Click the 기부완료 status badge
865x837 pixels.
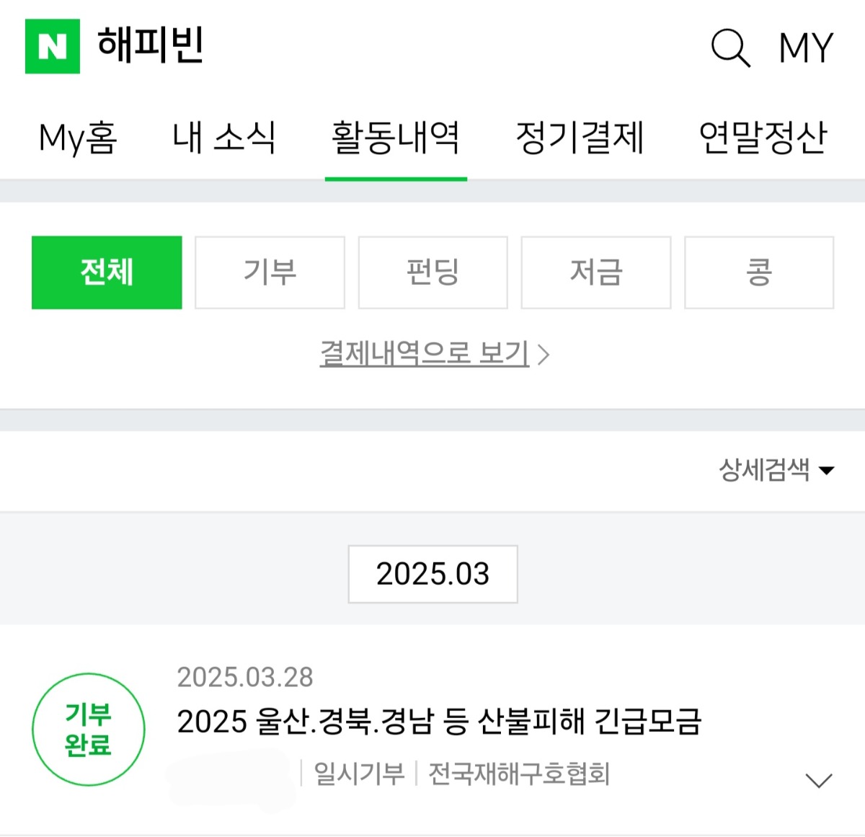click(x=88, y=729)
